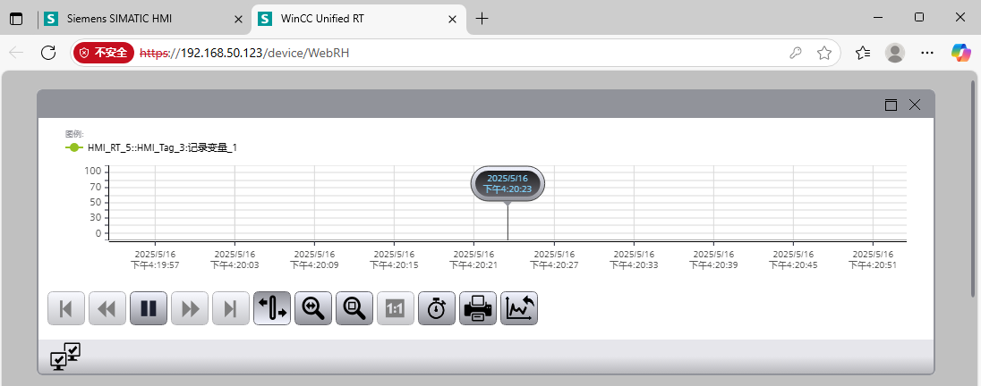Close the WinCC Unified RT tab
The image size is (981, 386).
click(452, 20)
